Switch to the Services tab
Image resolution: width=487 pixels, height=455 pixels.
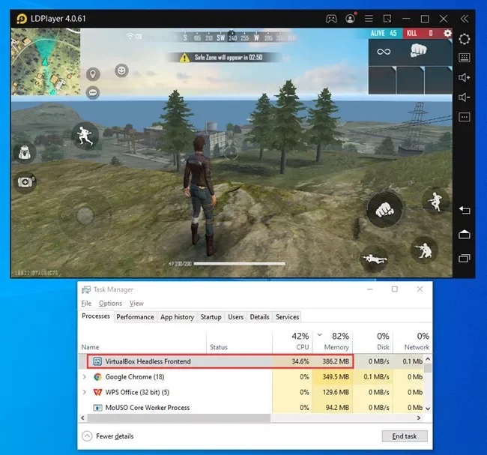pyautogui.click(x=287, y=317)
